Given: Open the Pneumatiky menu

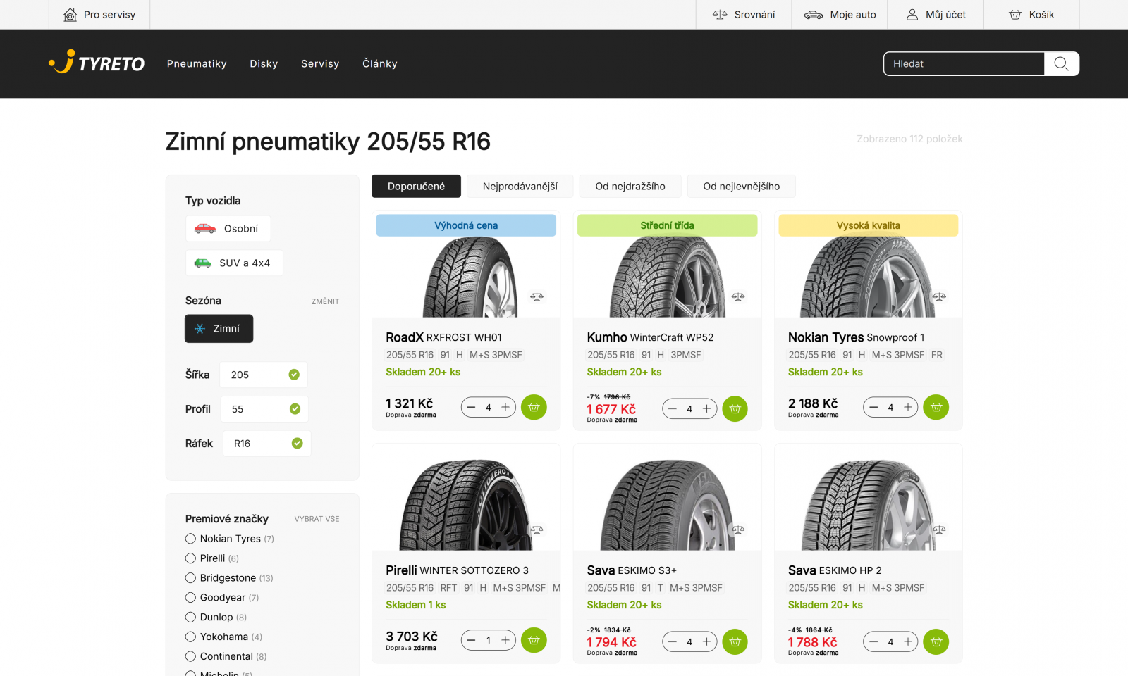Looking at the screenshot, I should (197, 63).
